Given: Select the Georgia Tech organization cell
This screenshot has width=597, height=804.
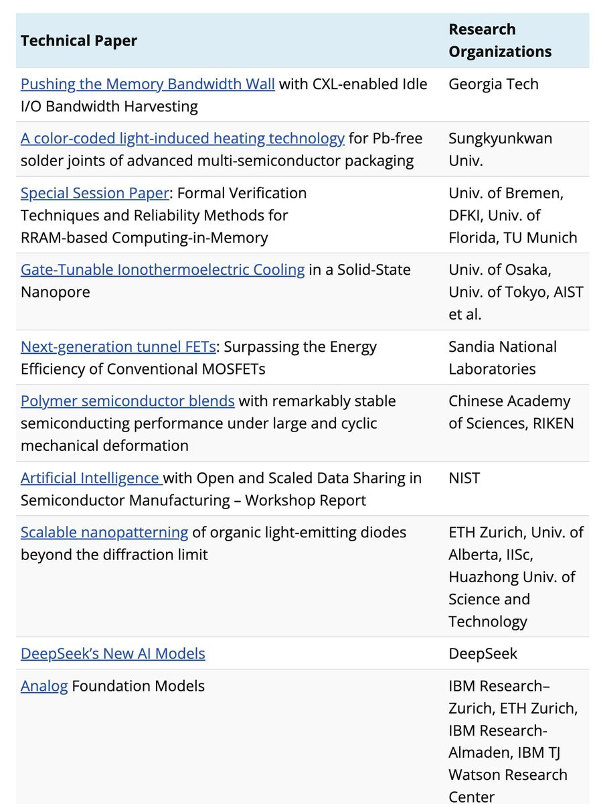Looking at the screenshot, I should [x=494, y=84].
